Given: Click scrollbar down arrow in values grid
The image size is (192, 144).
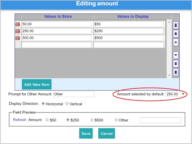Looking at the screenshot, I should point(169,76).
